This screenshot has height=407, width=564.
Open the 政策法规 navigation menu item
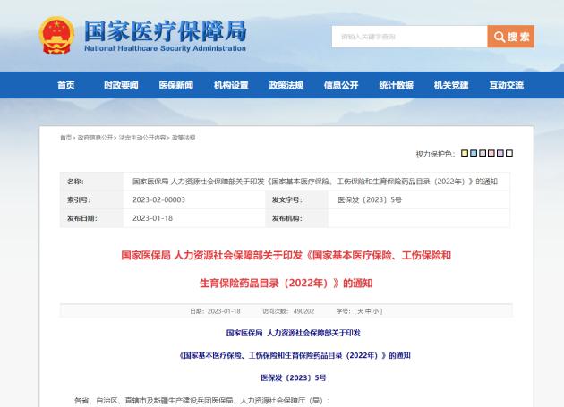286,85
